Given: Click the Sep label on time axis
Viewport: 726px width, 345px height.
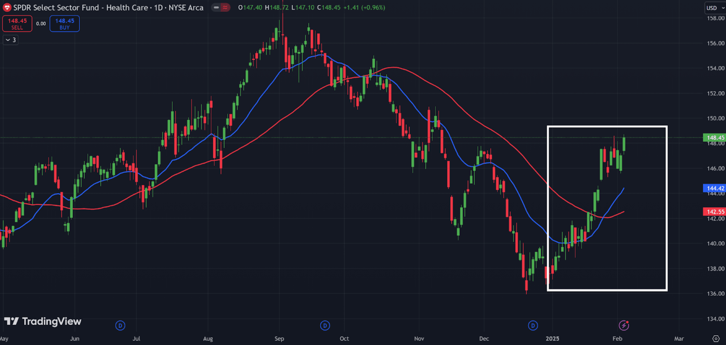Looking at the screenshot, I should point(279,338).
